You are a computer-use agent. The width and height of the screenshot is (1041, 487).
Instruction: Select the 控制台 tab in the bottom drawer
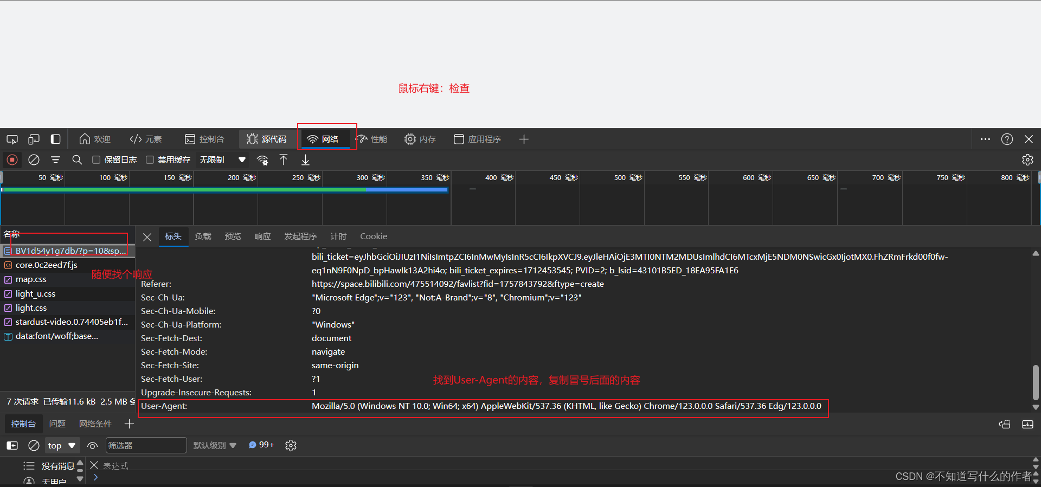[x=23, y=424]
